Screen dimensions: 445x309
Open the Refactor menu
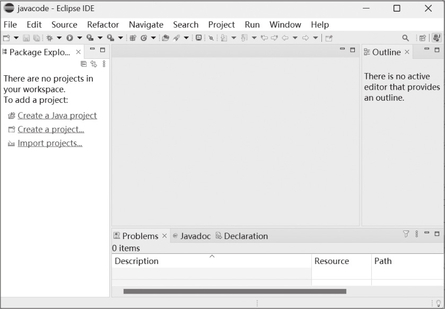coord(103,25)
